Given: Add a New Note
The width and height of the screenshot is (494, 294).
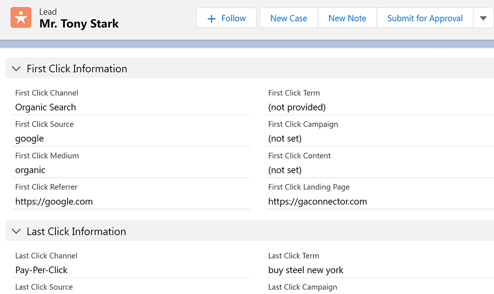Looking at the screenshot, I should (x=347, y=18).
